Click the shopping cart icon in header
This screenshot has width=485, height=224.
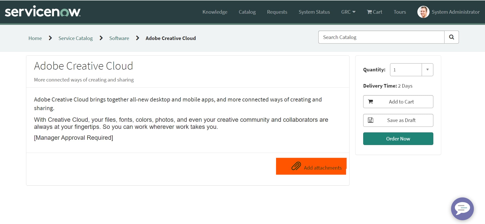pos(369,12)
